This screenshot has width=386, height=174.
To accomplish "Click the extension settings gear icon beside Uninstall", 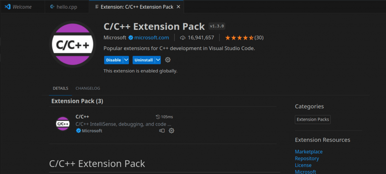I will tap(168, 60).
